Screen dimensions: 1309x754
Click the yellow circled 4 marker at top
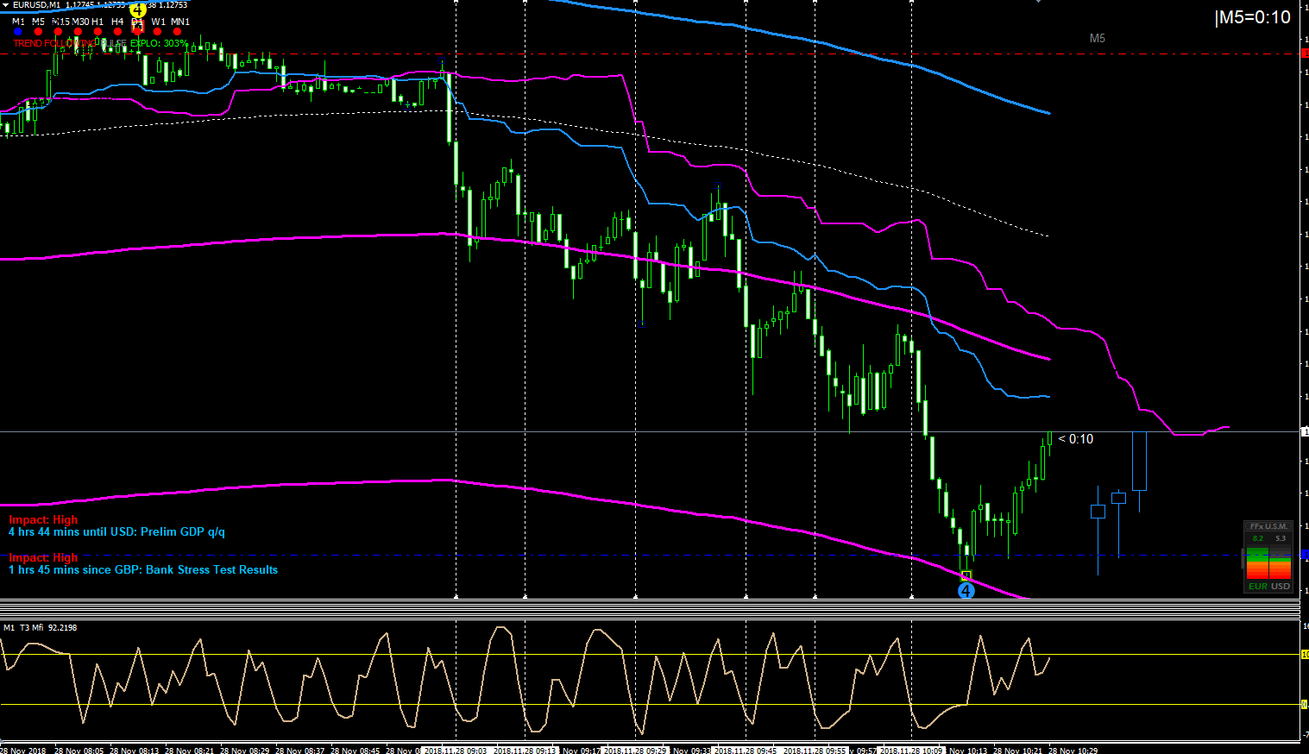137,9
